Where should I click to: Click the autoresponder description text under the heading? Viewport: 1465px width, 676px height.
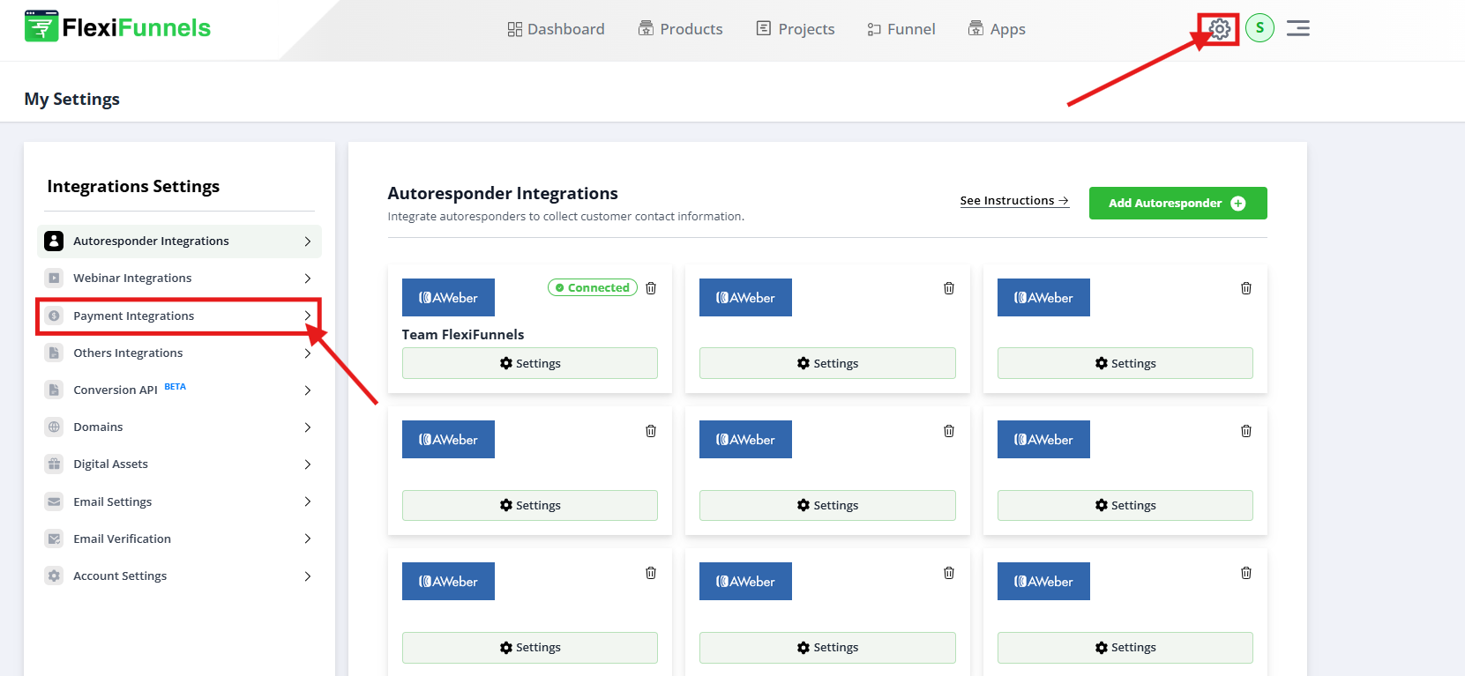pyautogui.click(x=566, y=216)
